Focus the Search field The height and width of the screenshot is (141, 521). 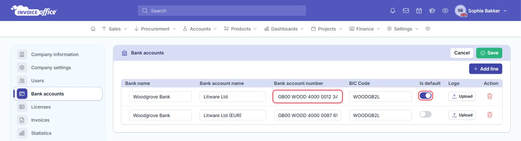coord(222,10)
